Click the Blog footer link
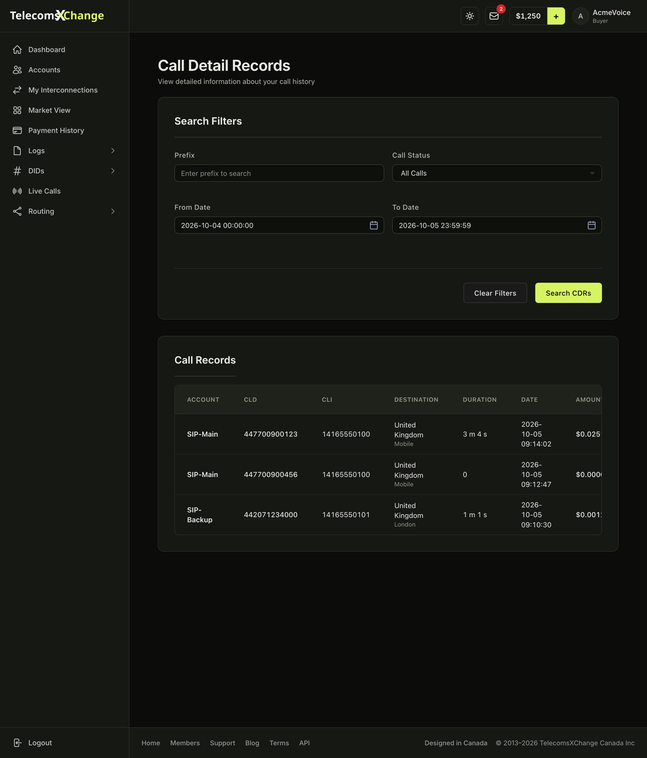647x758 pixels. pos(252,743)
